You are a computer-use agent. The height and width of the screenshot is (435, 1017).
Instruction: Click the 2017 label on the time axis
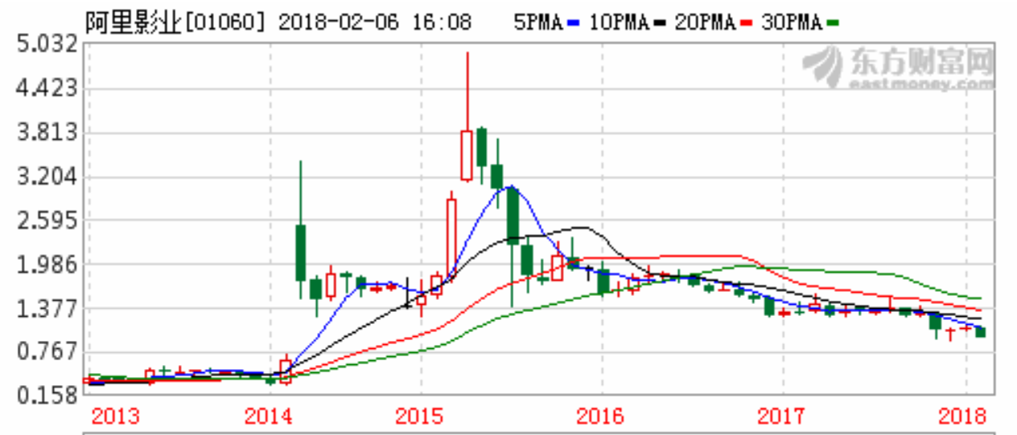coord(782,417)
